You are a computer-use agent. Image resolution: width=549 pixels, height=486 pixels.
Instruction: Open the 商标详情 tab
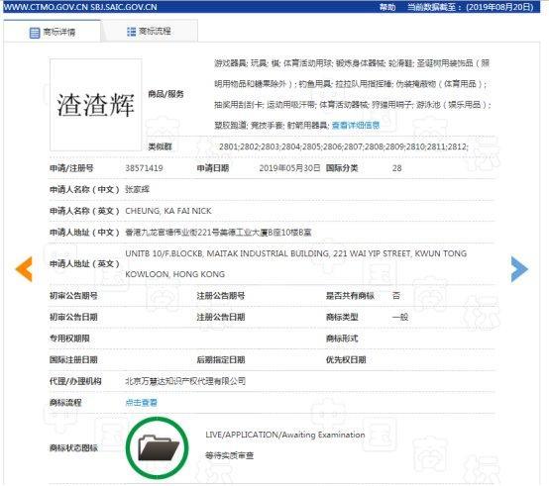pyautogui.click(x=53, y=32)
